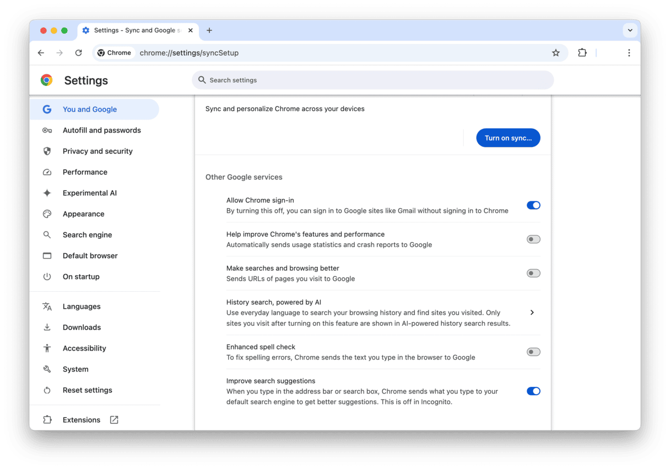Open Extensions link in sidebar
The width and height of the screenshot is (670, 469).
[82, 420]
